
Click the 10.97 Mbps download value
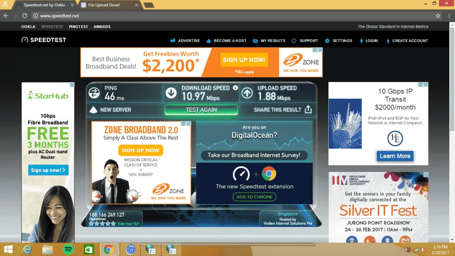(x=201, y=97)
